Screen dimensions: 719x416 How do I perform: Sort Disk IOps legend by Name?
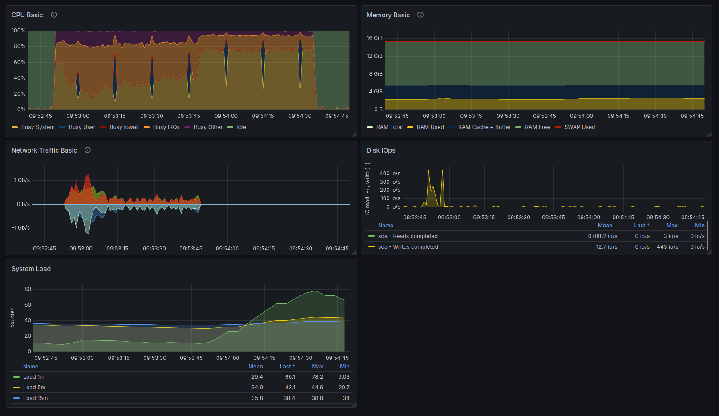coord(386,226)
